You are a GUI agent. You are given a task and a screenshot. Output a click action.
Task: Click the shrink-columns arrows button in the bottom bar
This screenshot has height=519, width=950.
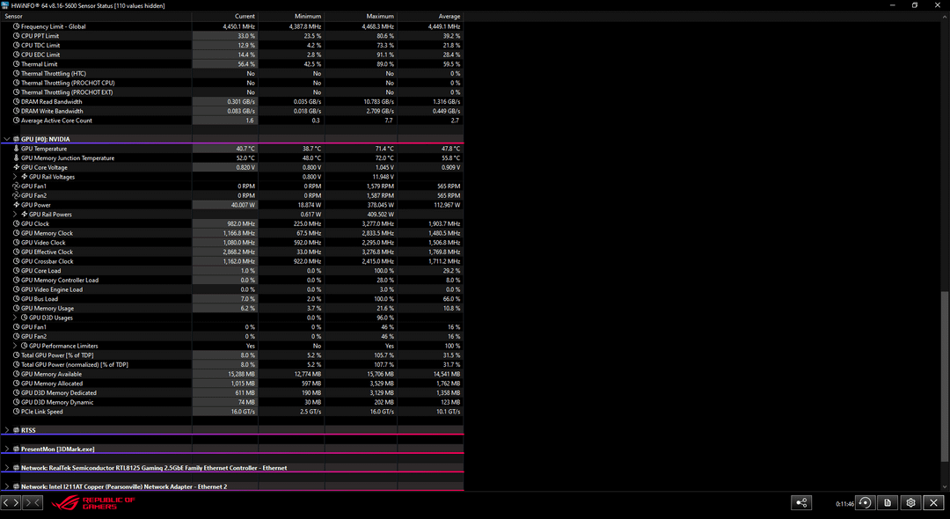(33, 502)
